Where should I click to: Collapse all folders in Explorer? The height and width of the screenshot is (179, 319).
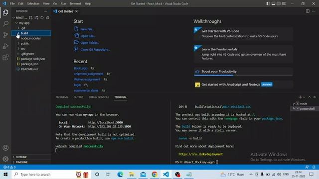pyautogui.click(x=48, y=18)
